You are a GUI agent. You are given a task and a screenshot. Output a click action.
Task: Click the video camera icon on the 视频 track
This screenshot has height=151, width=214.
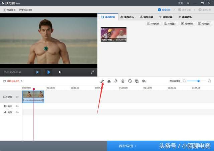pyautogui.click(x=5, y=97)
